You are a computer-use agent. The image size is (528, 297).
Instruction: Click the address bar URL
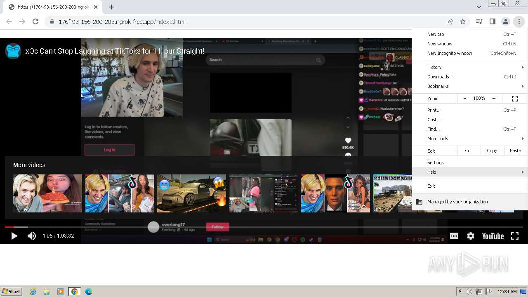click(122, 22)
